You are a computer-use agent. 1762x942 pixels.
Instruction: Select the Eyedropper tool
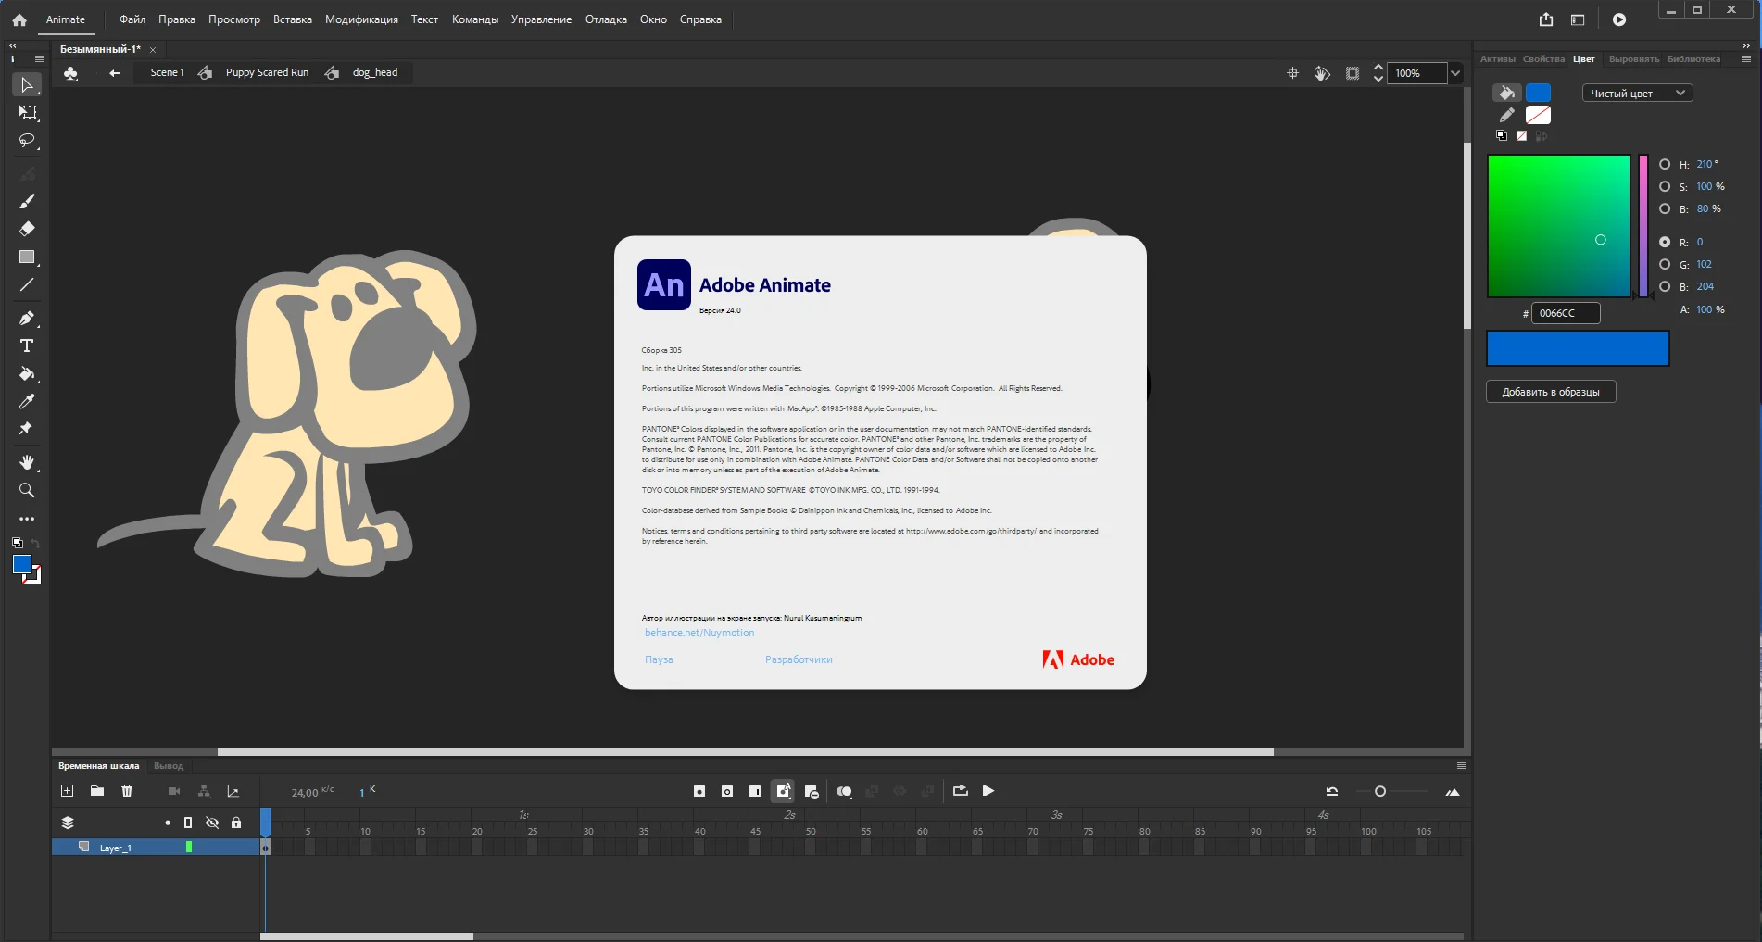(27, 402)
